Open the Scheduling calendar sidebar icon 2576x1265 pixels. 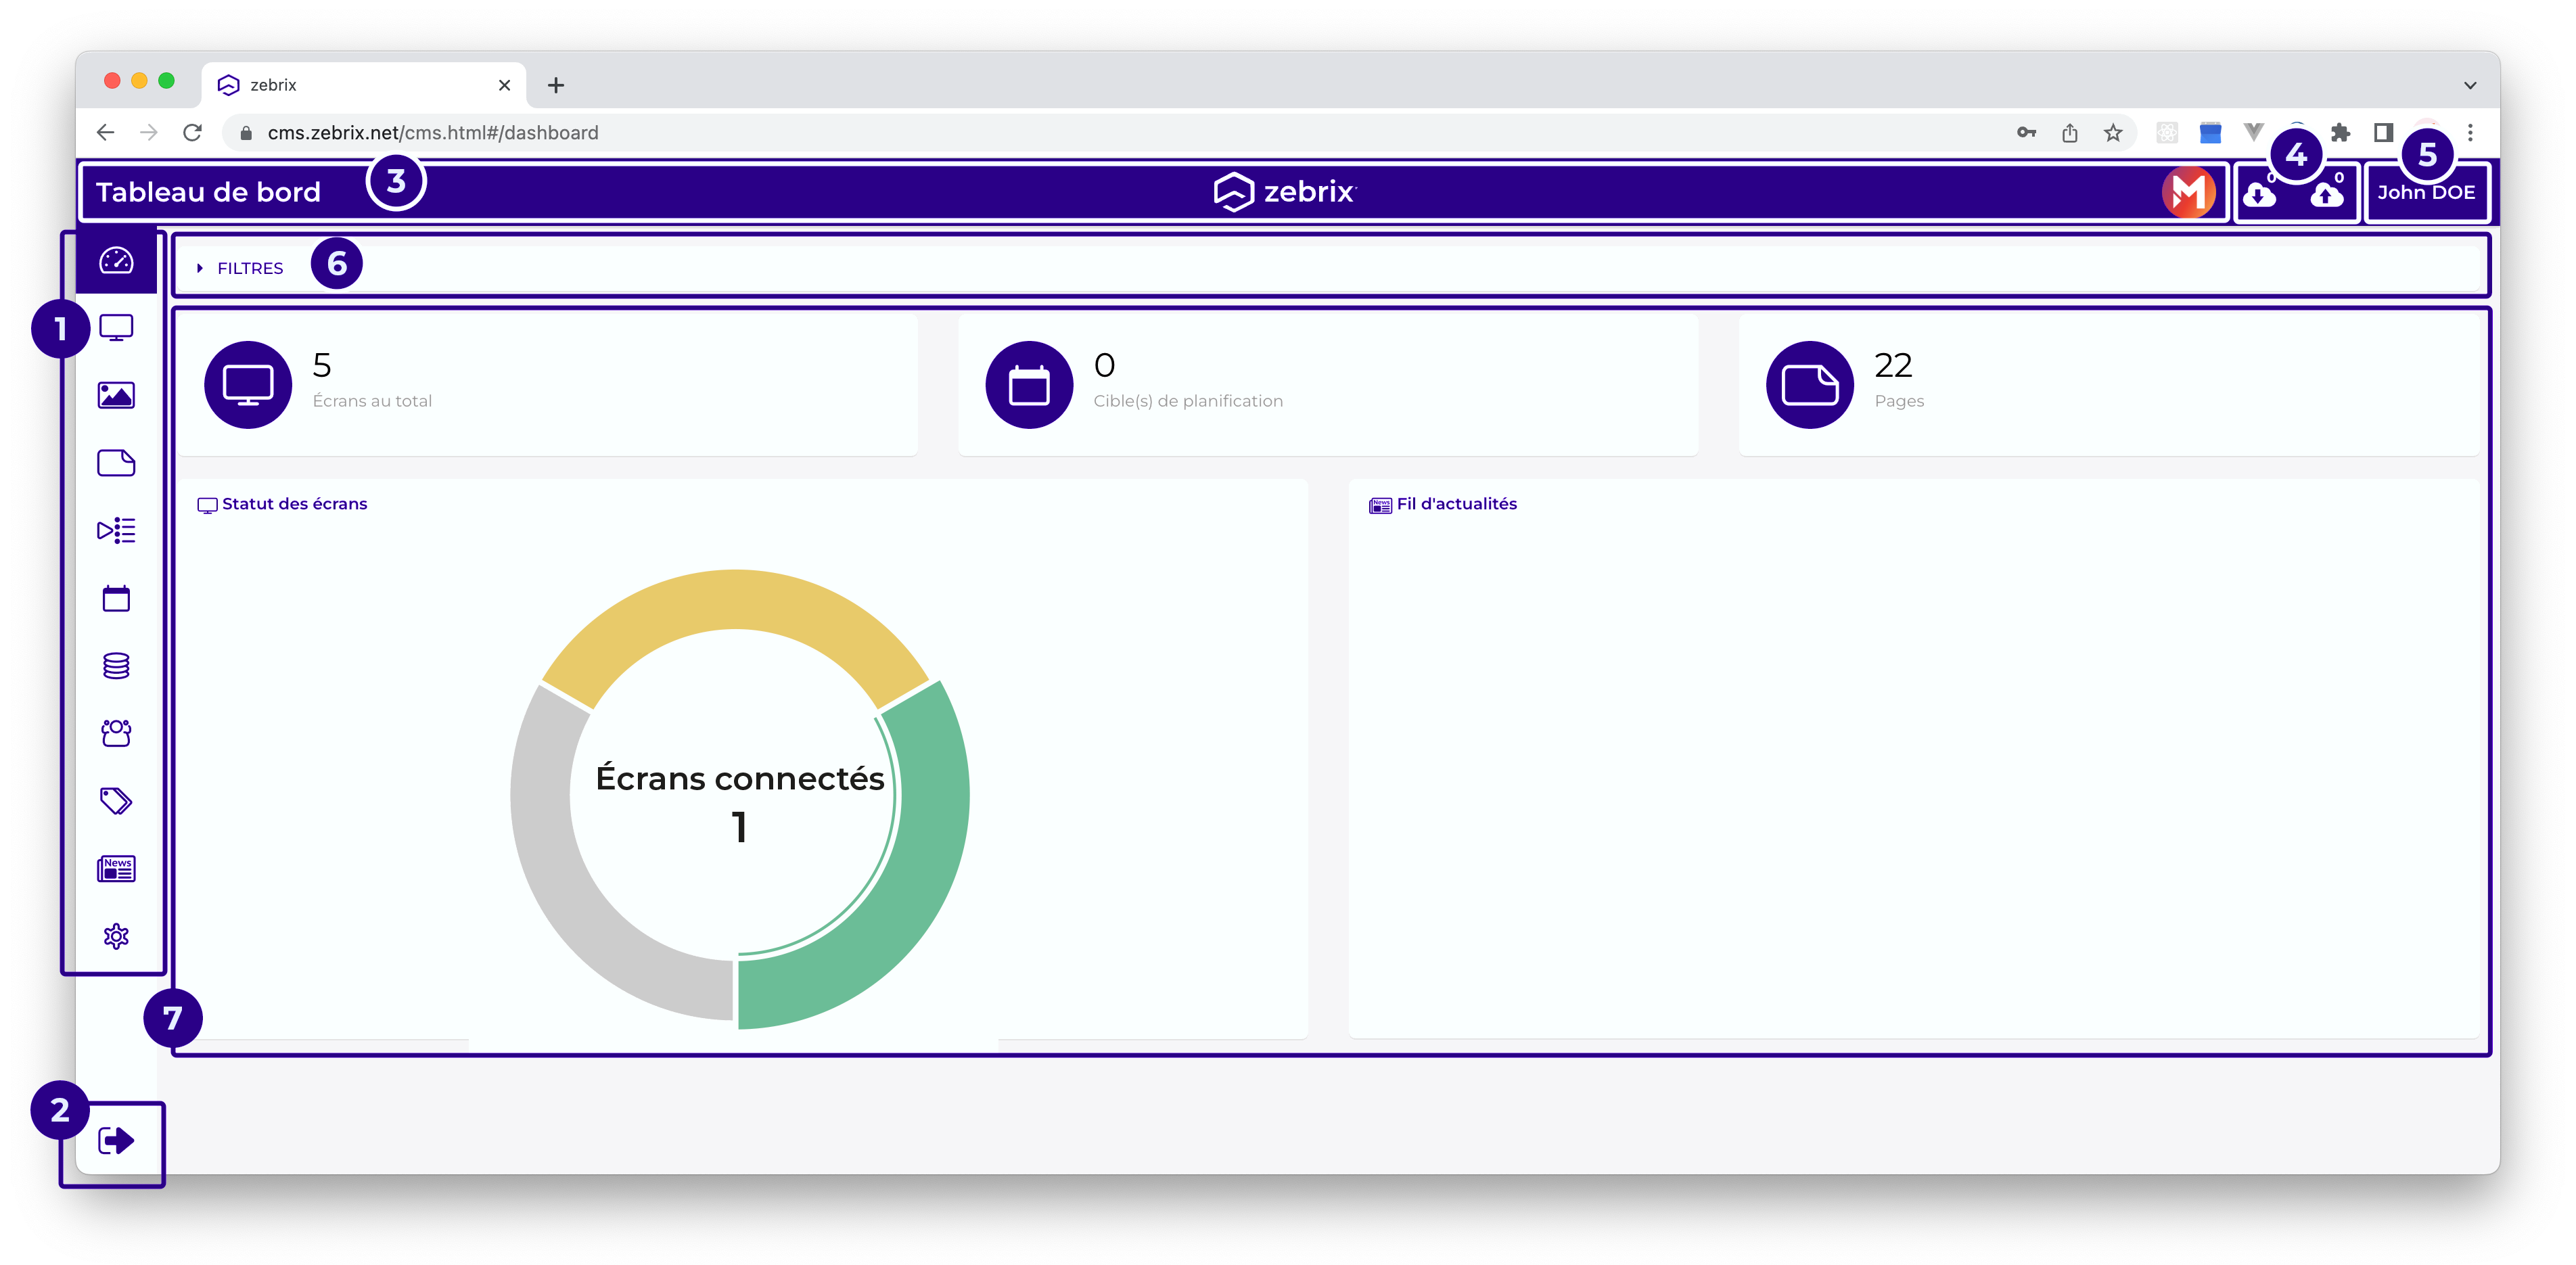(116, 598)
